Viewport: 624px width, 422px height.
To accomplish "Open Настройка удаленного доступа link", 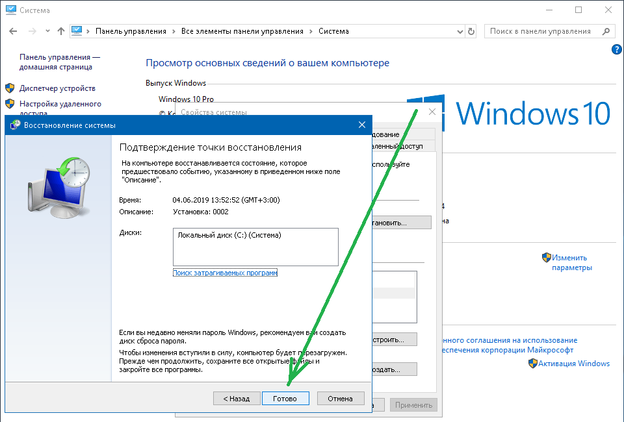I will tap(60, 107).
